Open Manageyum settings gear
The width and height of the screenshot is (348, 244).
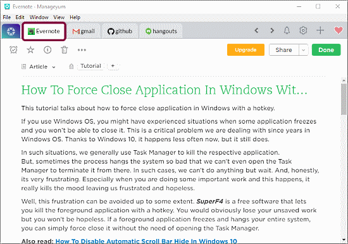coord(303,30)
